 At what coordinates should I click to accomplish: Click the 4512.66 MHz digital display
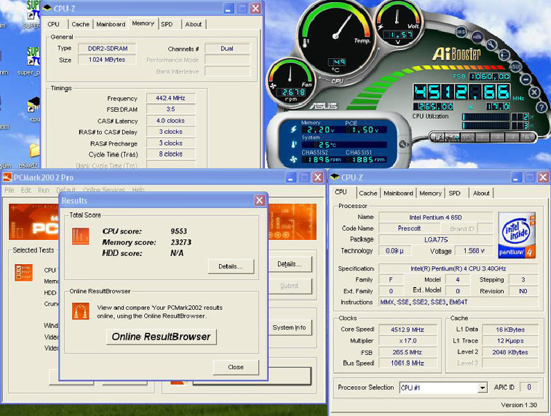[x=462, y=92]
